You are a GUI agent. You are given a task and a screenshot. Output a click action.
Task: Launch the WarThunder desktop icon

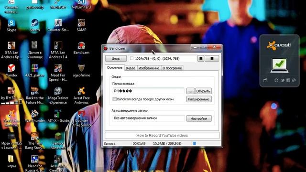click(x=35, y=114)
